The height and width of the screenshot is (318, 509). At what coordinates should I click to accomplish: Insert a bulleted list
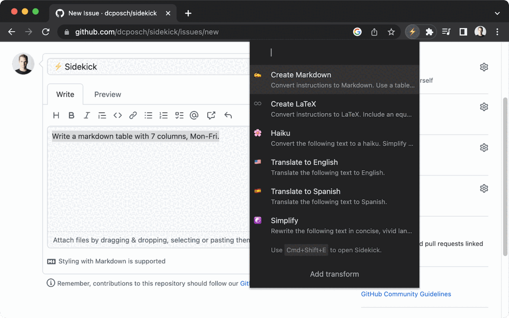[x=148, y=115]
